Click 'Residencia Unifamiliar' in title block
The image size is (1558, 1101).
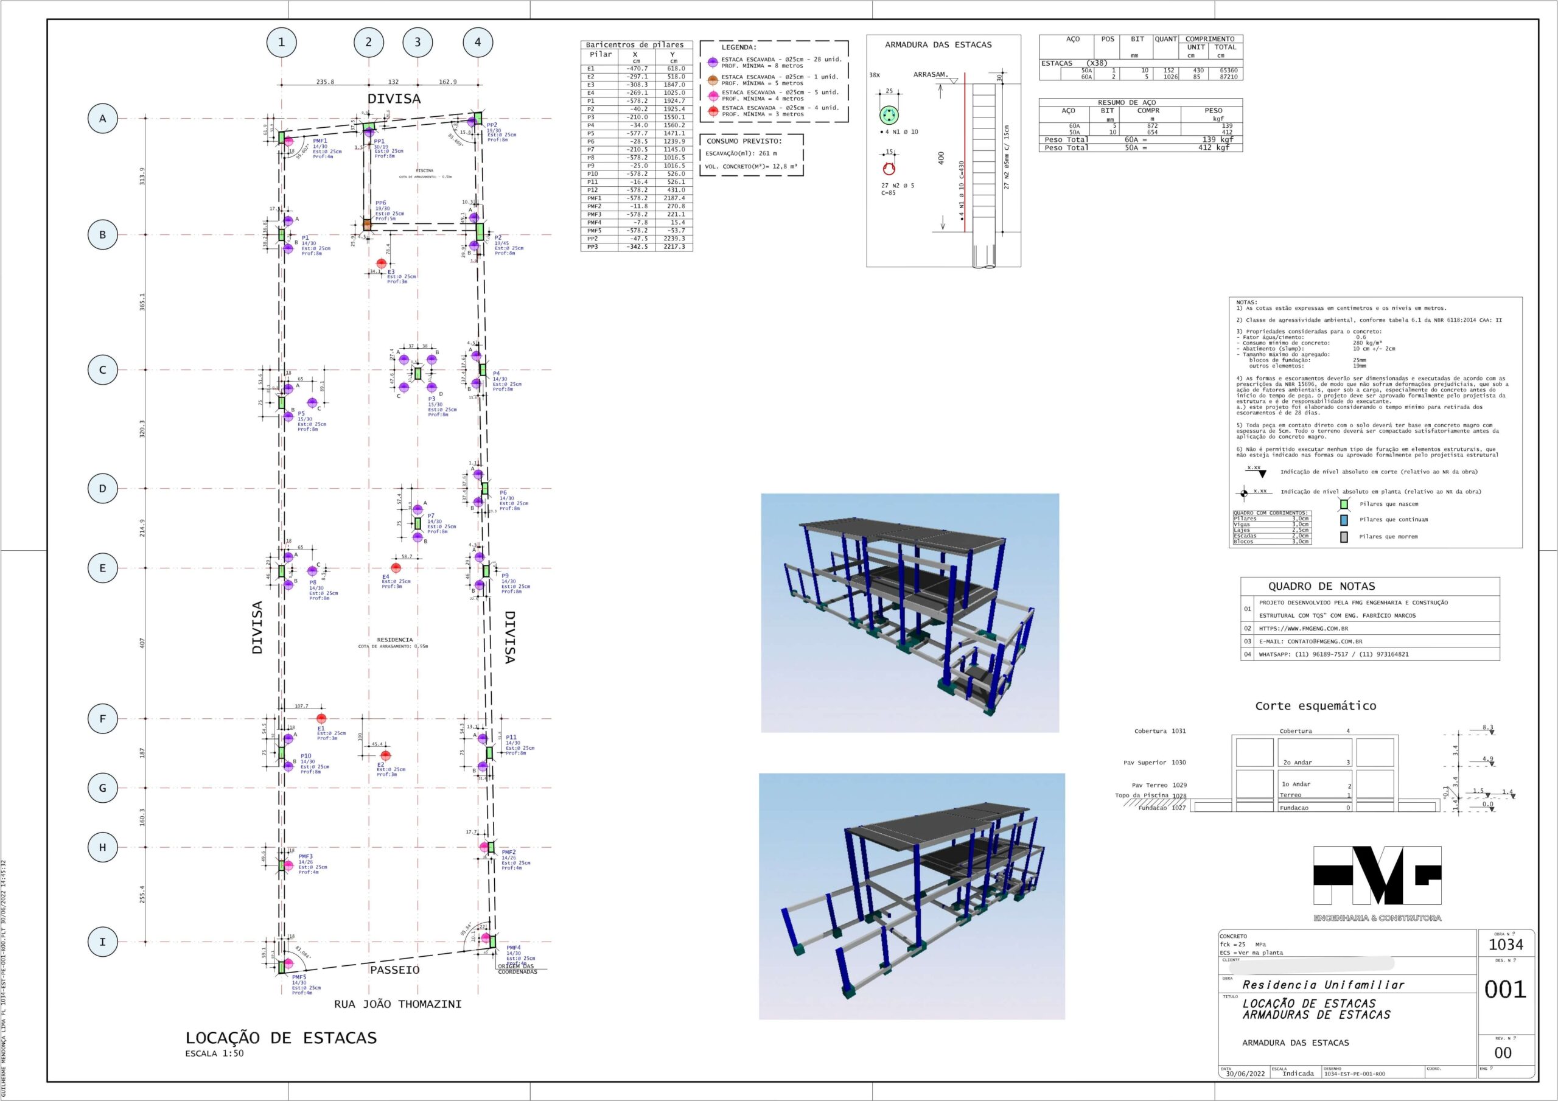(x=1323, y=984)
